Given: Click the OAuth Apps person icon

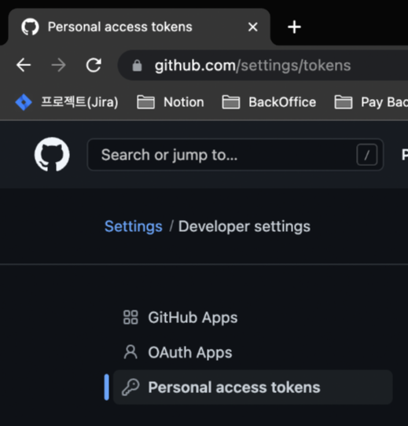Looking at the screenshot, I should click(130, 352).
